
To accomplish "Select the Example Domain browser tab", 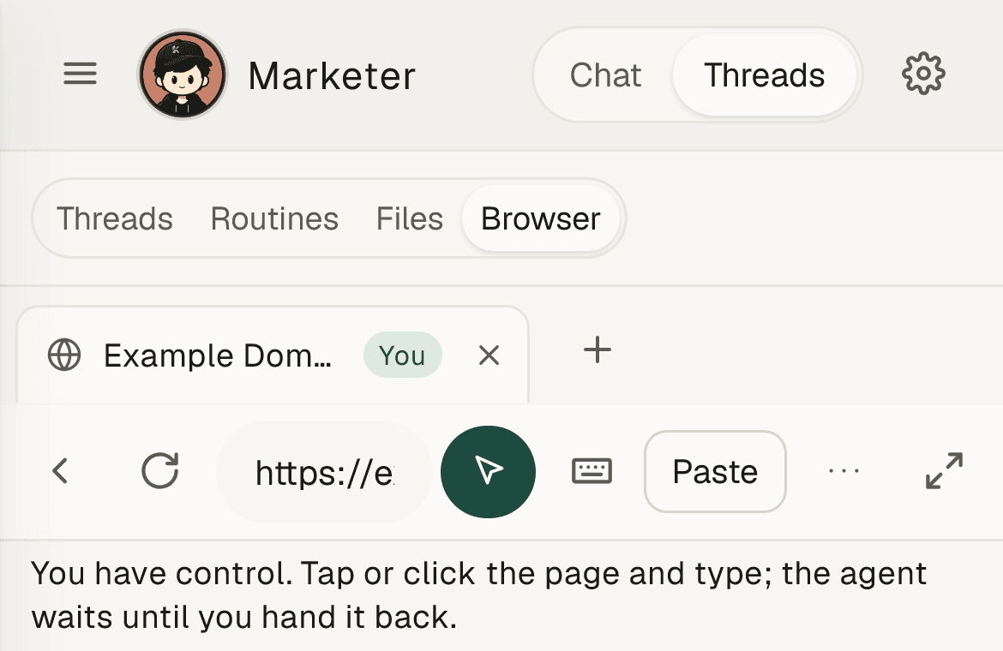I will coord(273,355).
